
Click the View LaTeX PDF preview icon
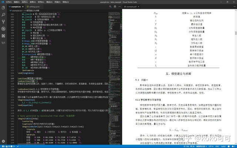coord(110,7)
